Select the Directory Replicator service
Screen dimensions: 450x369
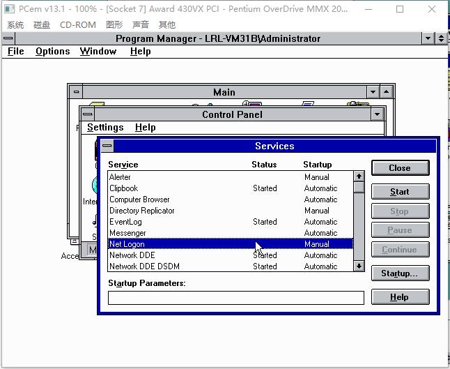coord(231,211)
